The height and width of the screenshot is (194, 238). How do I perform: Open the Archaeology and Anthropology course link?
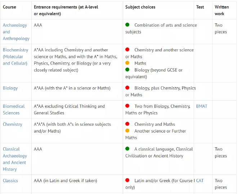tap(16, 32)
